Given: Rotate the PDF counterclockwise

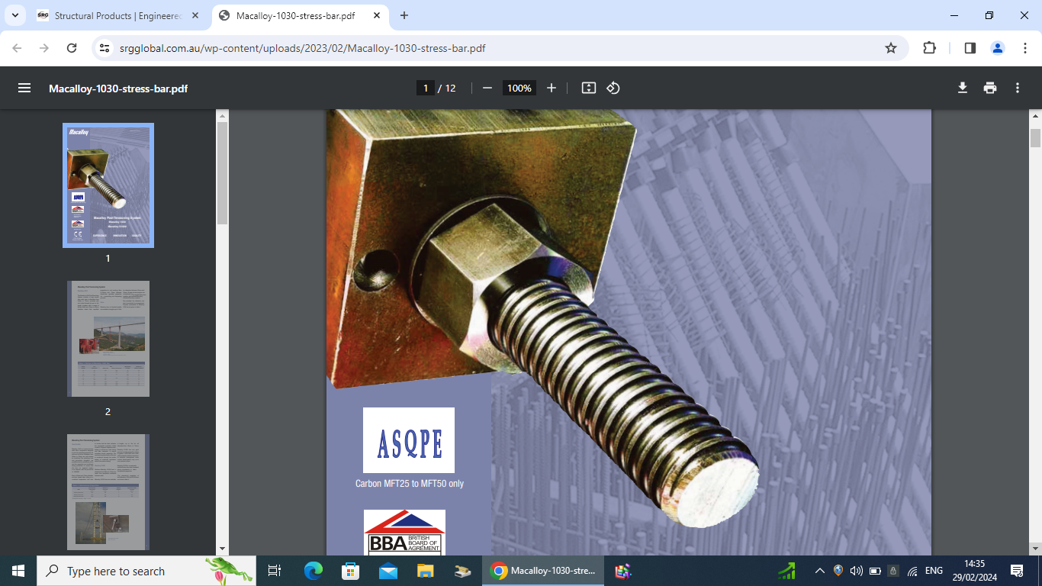Looking at the screenshot, I should pos(614,88).
